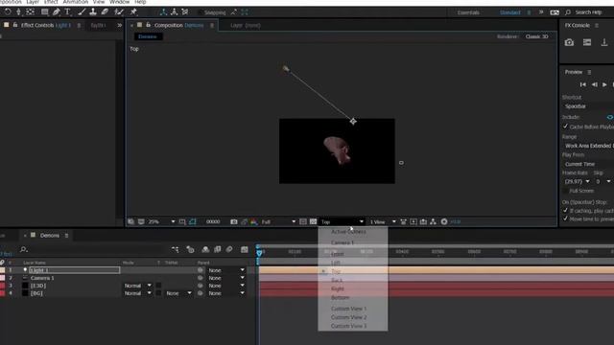Expand hidden panel tabs with double-arrow
This screenshot has height=345, width=614.
119,25
